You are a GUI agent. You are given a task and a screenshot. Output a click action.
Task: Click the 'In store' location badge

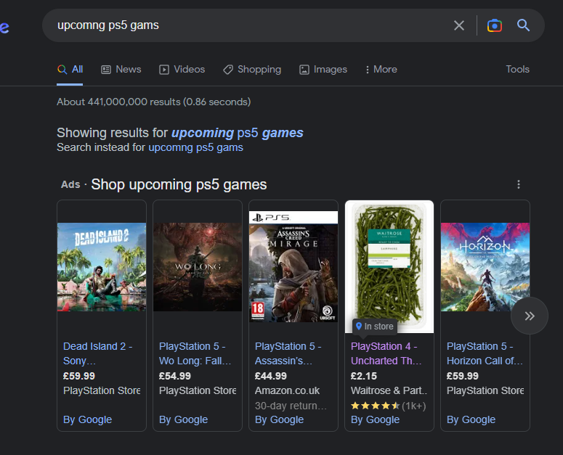click(x=375, y=327)
